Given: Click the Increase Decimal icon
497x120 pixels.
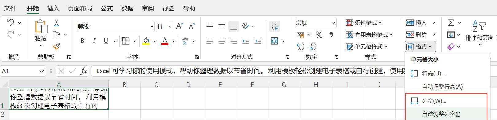Looking at the screenshot, I should coord(300,47).
